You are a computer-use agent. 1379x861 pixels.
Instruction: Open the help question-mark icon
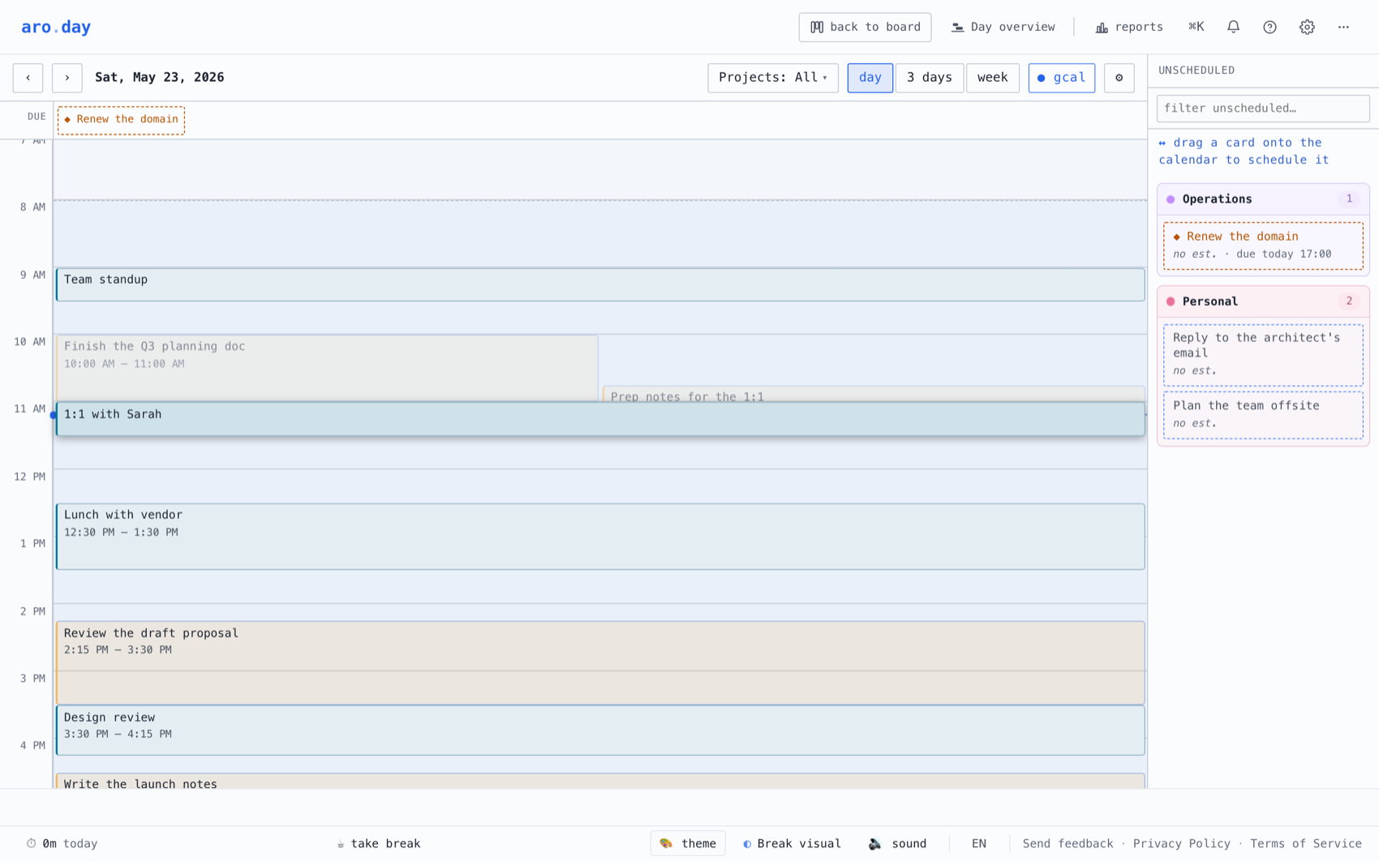pyautogui.click(x=1269, y=27)
